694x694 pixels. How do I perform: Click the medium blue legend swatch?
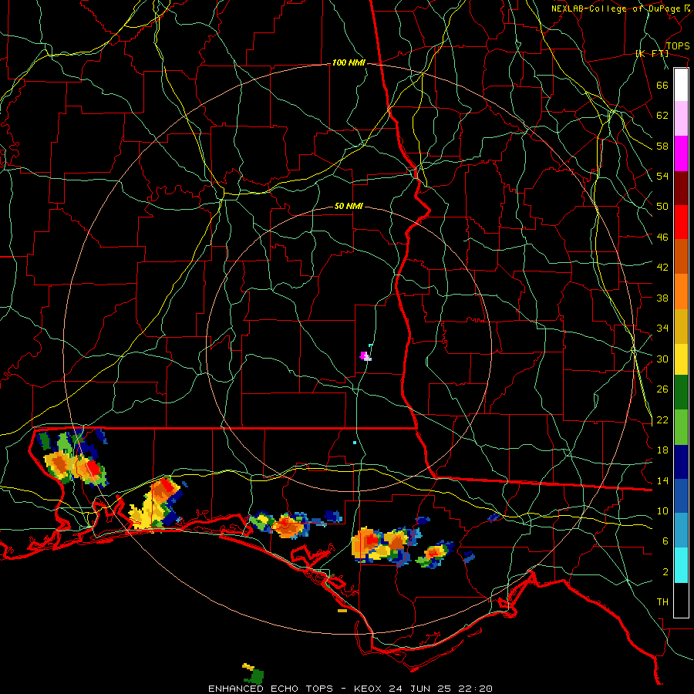[x=681, y=496]
